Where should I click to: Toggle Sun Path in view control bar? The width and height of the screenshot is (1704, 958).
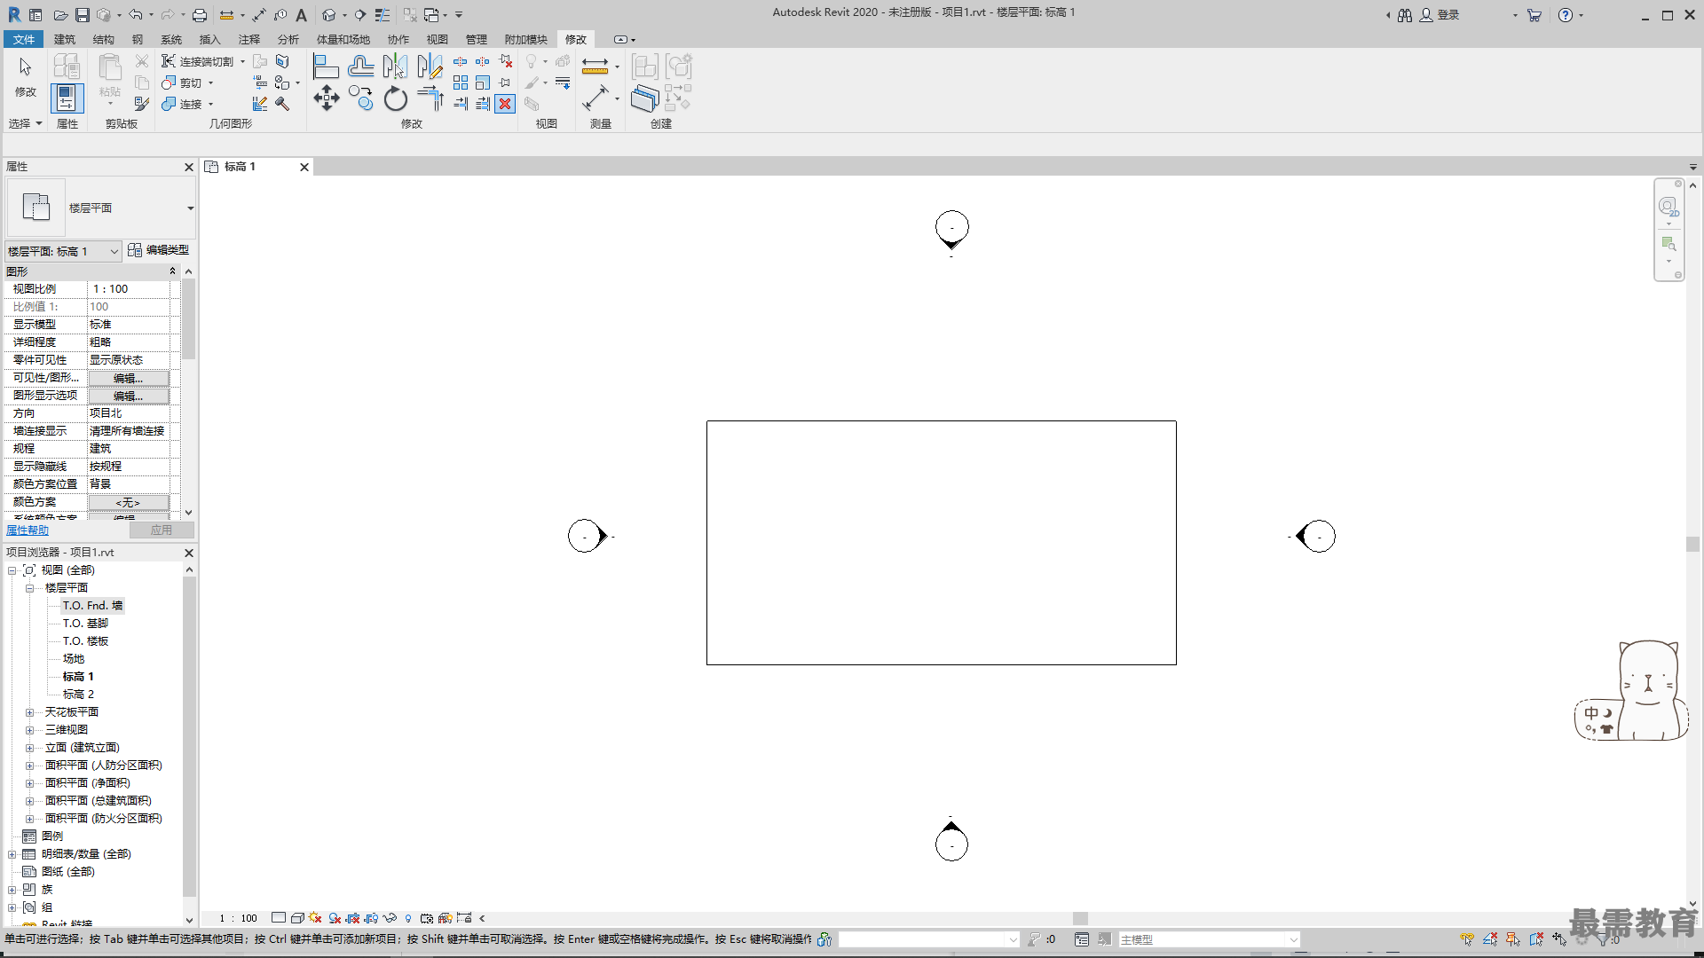pos(315,918)
